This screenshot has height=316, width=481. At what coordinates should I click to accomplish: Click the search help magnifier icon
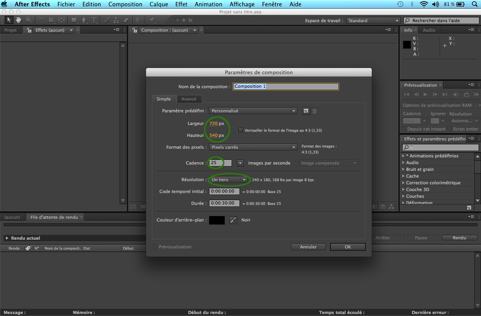pos(408,21)
